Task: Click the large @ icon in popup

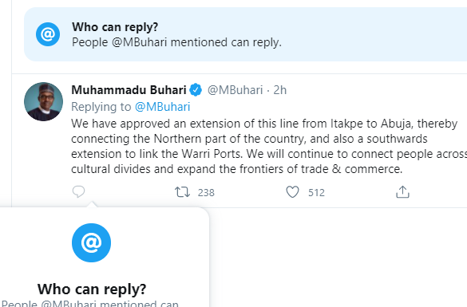Action: coord(92,242)
